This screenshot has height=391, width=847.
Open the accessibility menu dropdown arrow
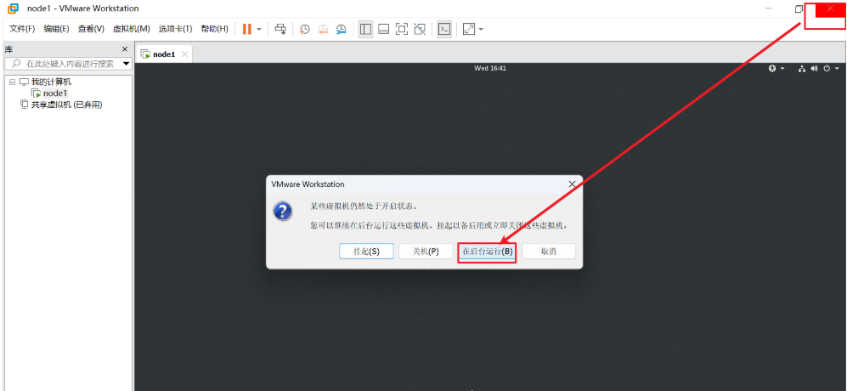click(782, 69)
